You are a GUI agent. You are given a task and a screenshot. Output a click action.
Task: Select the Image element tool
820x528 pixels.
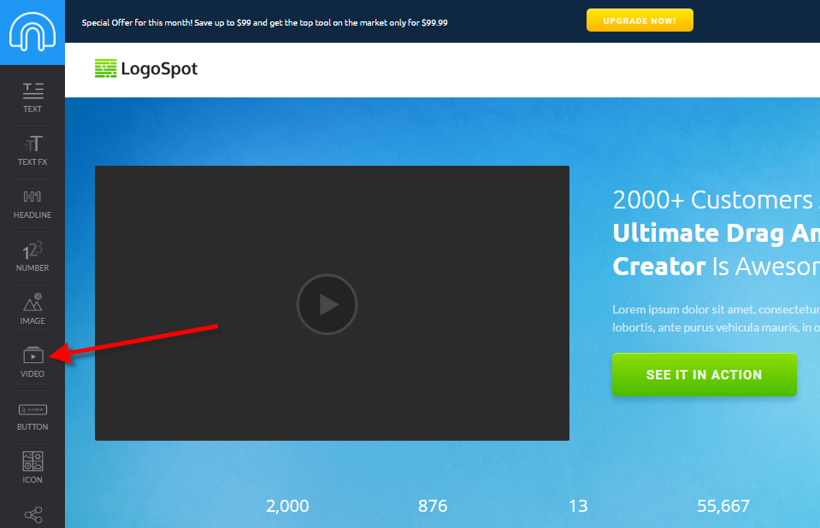[x=32, y=309]
